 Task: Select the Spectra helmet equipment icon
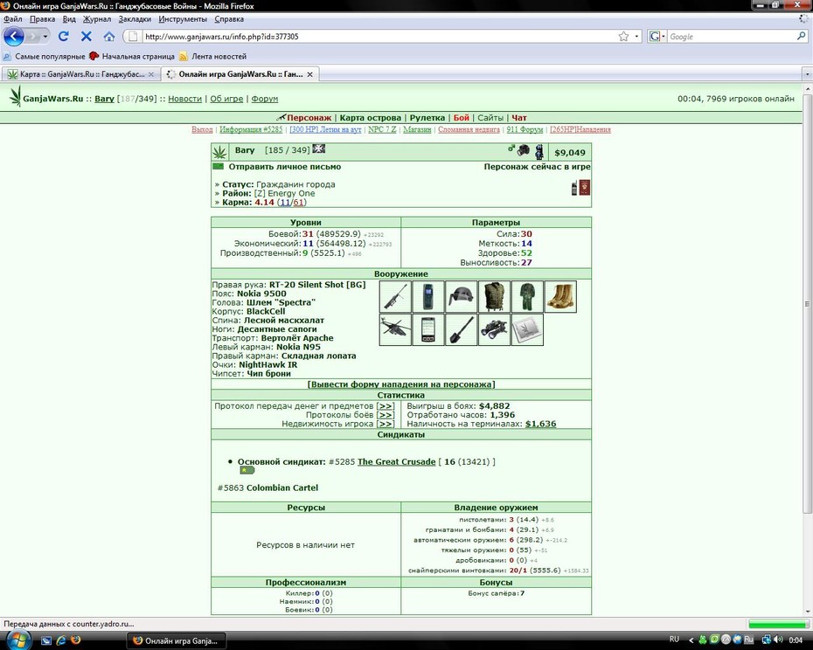click(461, 296)
